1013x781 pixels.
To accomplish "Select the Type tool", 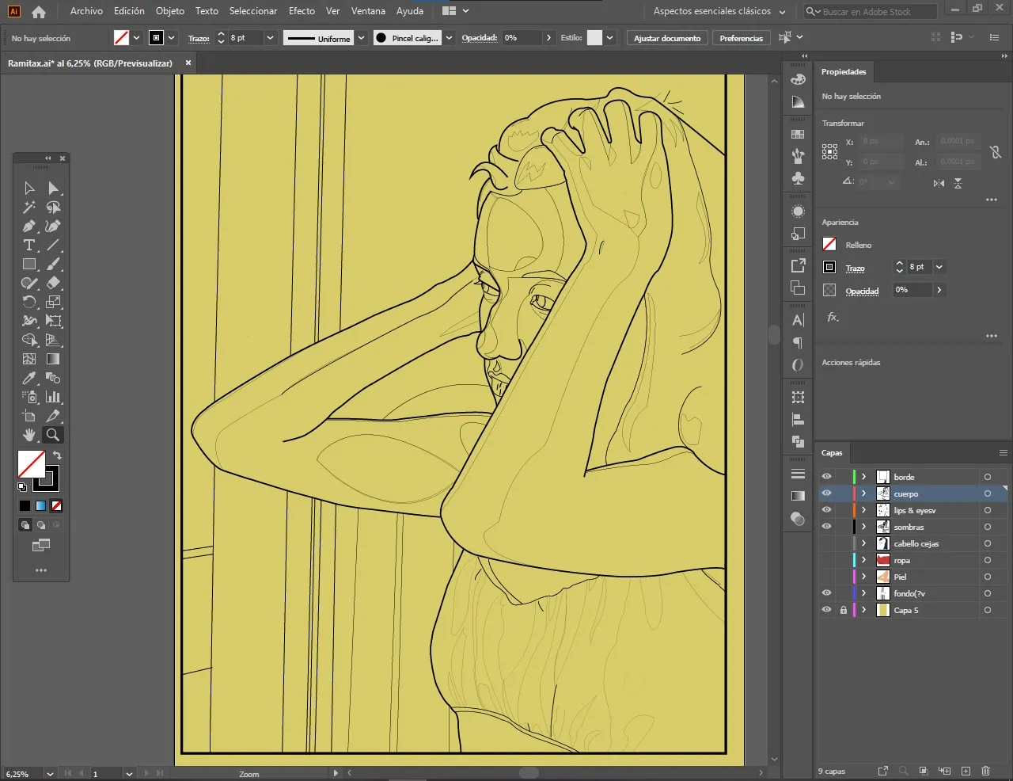I will click(x=29, y=245).
